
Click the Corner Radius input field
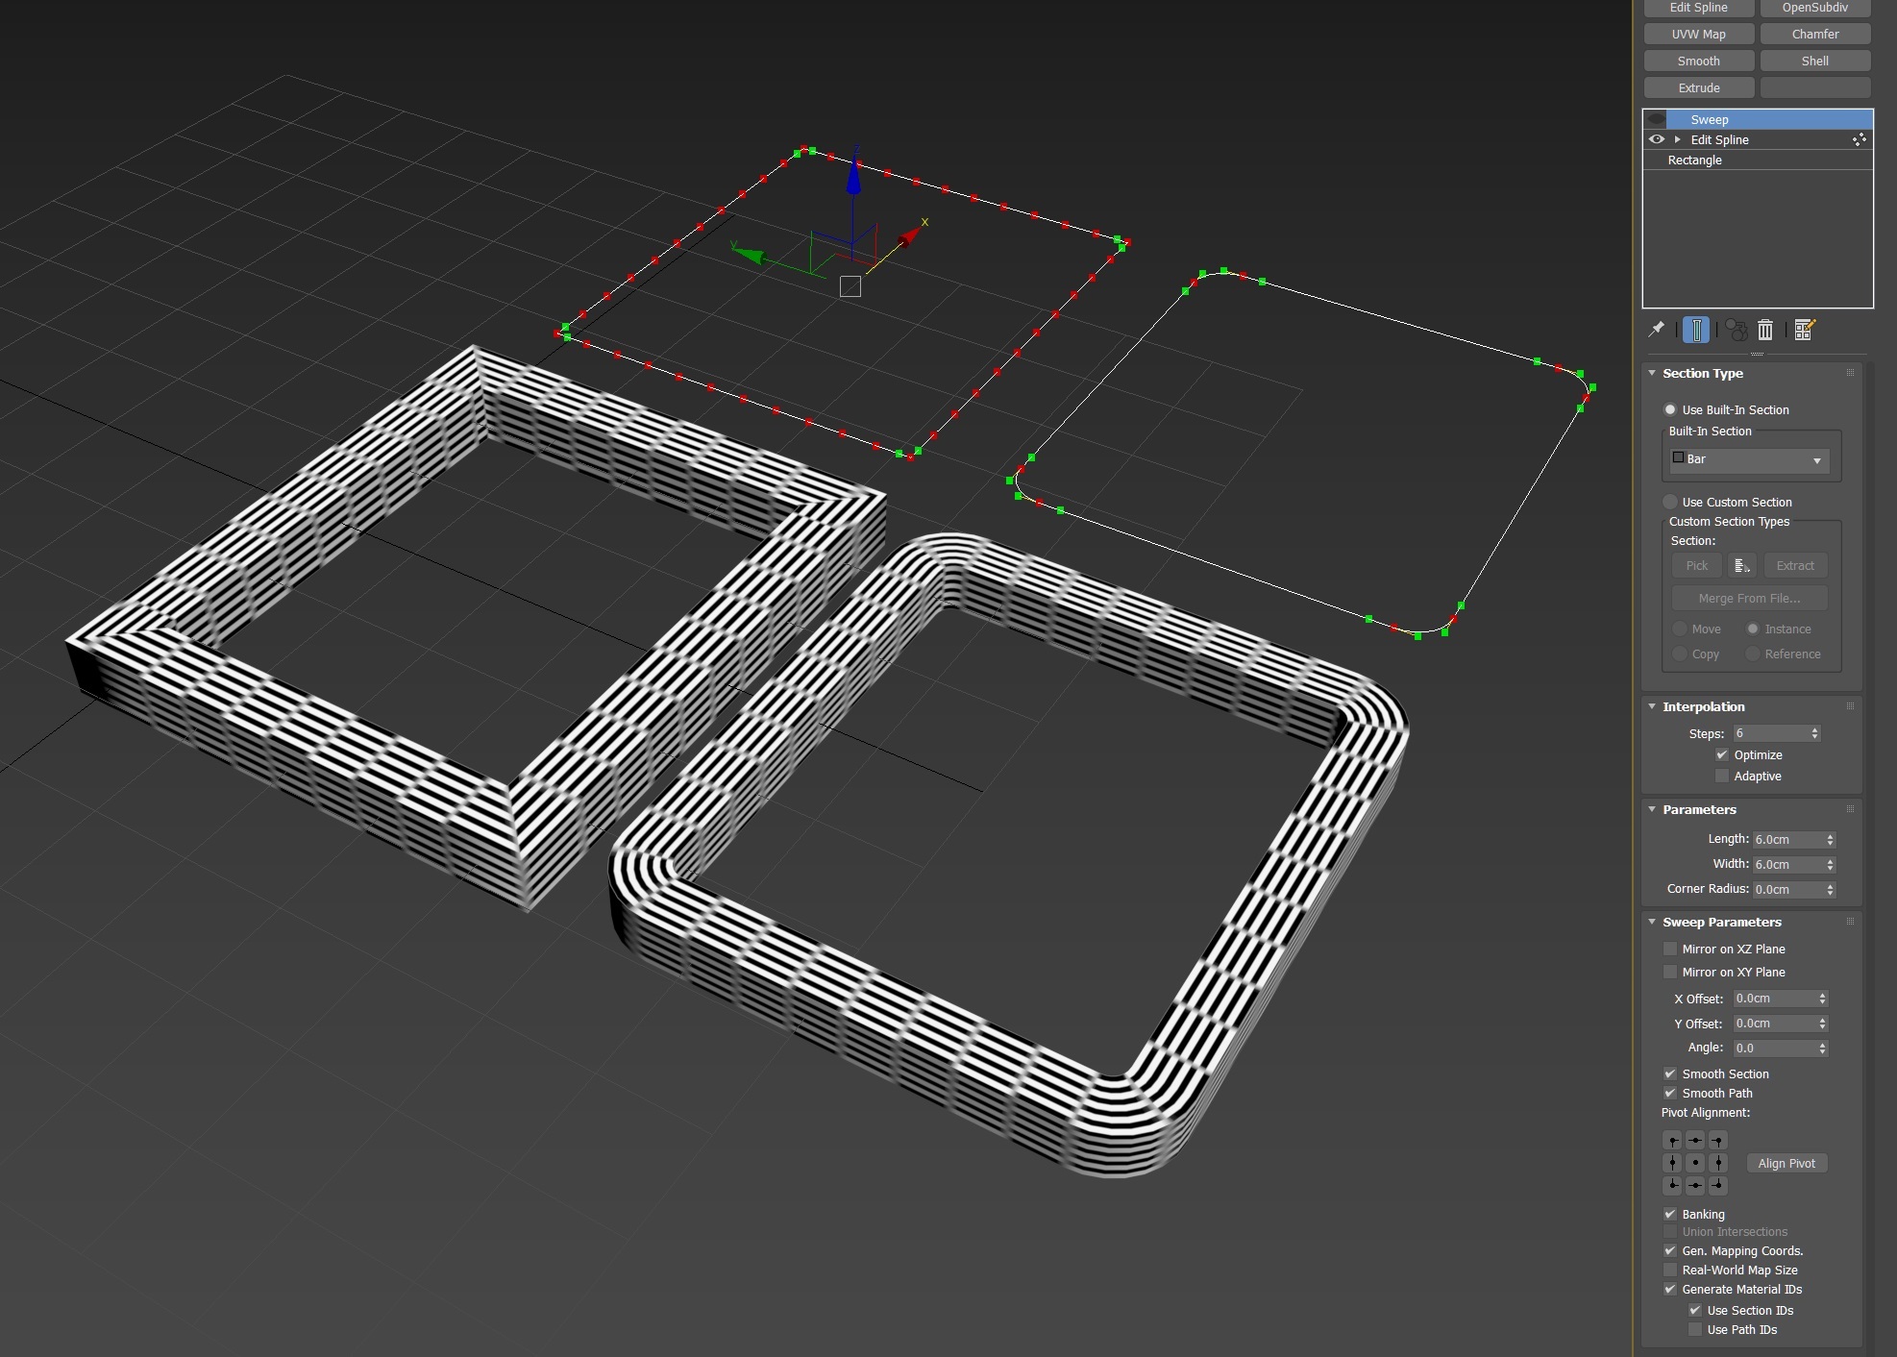pos(1786,890)
